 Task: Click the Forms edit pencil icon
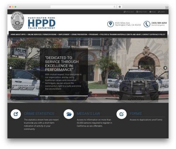point(121,114)
